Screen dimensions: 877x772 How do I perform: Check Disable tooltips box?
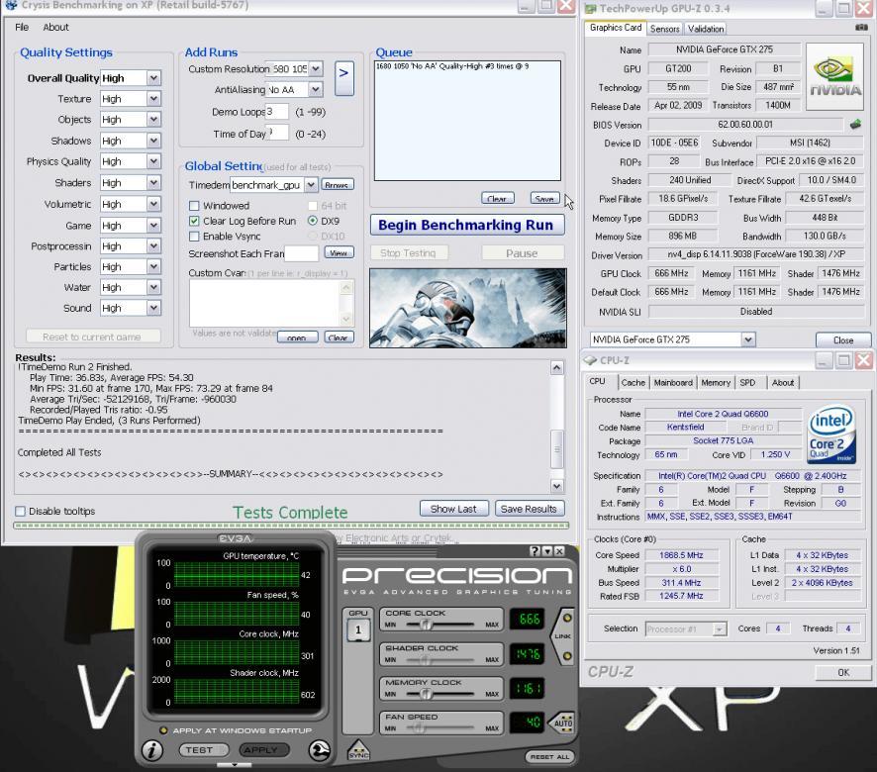coord(21,511)
